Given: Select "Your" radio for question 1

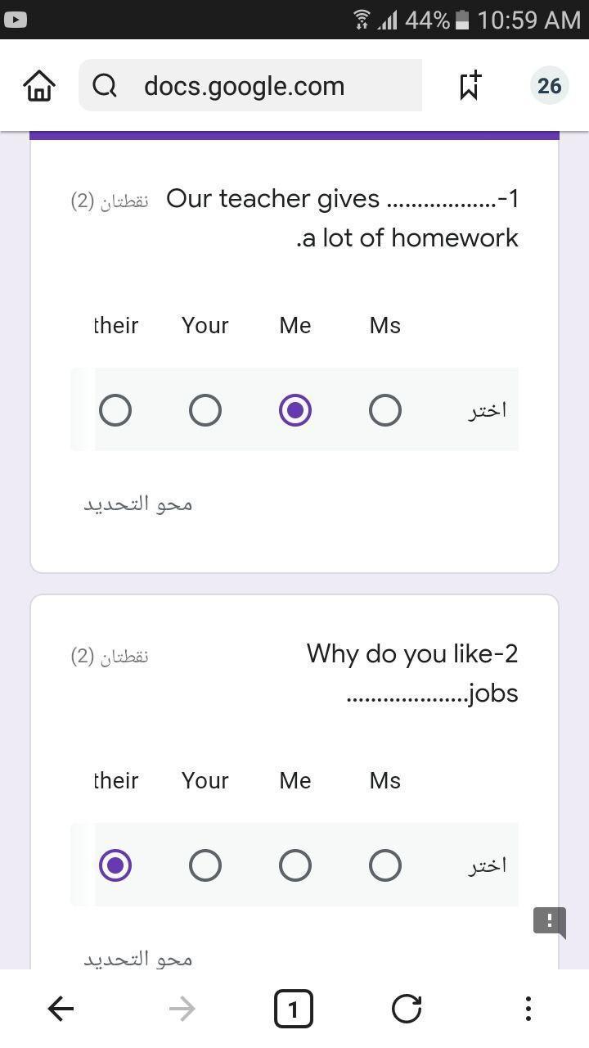Looking at the screenshot, I should pos(205,410).
